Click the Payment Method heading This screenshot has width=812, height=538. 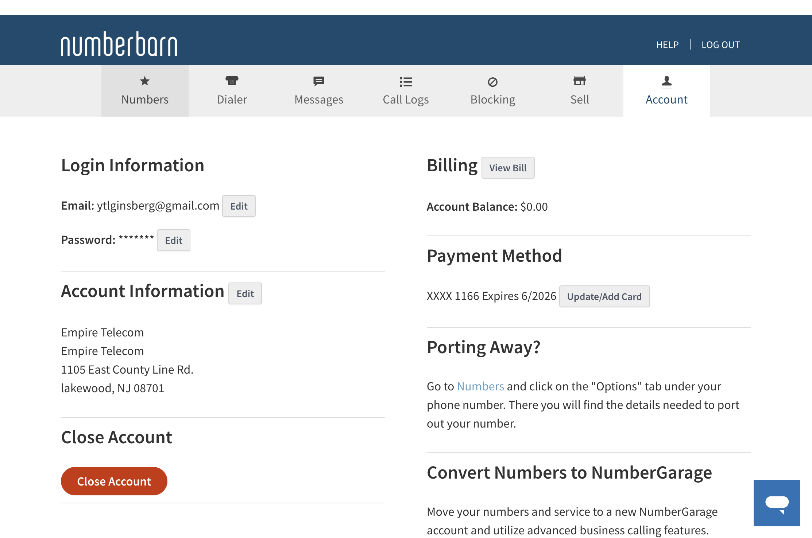(x=494, y=256)
